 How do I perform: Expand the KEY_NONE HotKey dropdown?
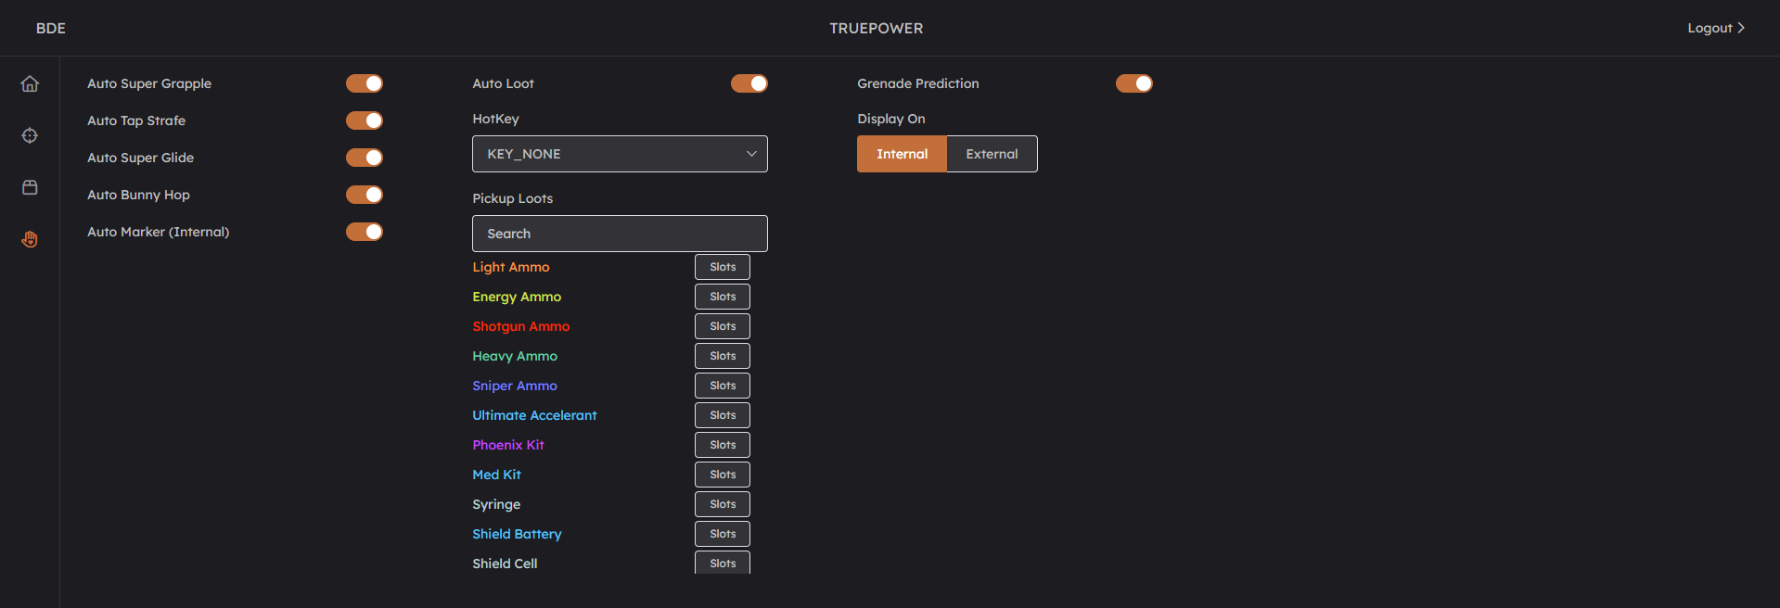(x=620, y=154)
